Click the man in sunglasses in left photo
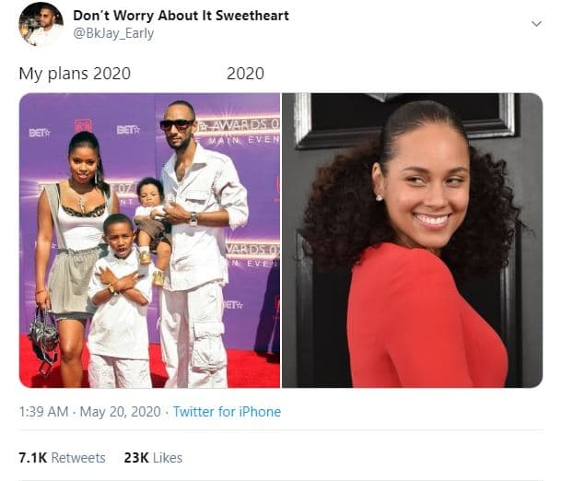 click(x=200, y=241)
